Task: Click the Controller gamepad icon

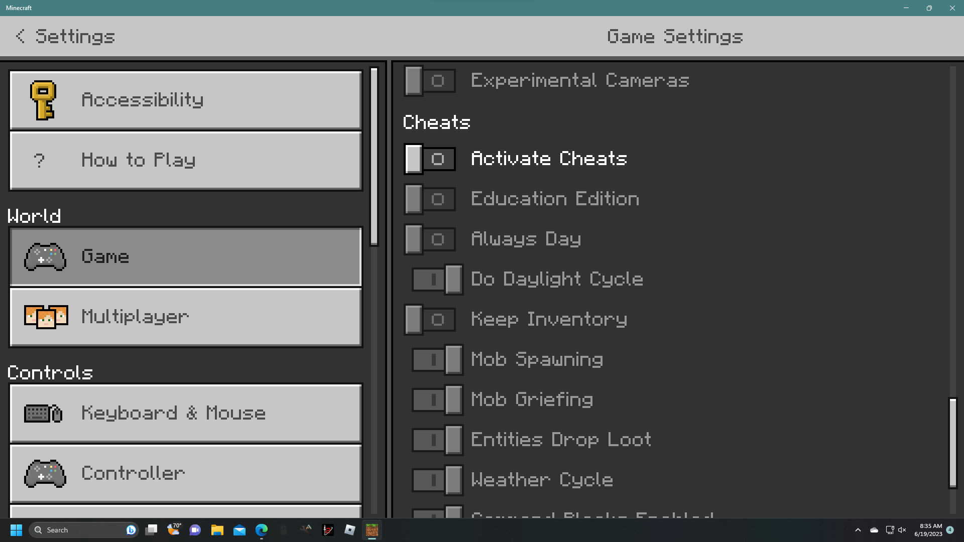Action: [x=45, y=473]
